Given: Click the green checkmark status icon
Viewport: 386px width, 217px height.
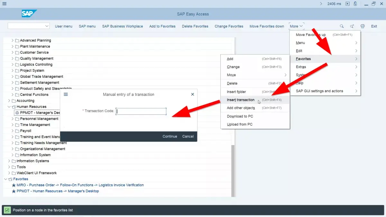Looking at the screenshot, I should 7,210.
